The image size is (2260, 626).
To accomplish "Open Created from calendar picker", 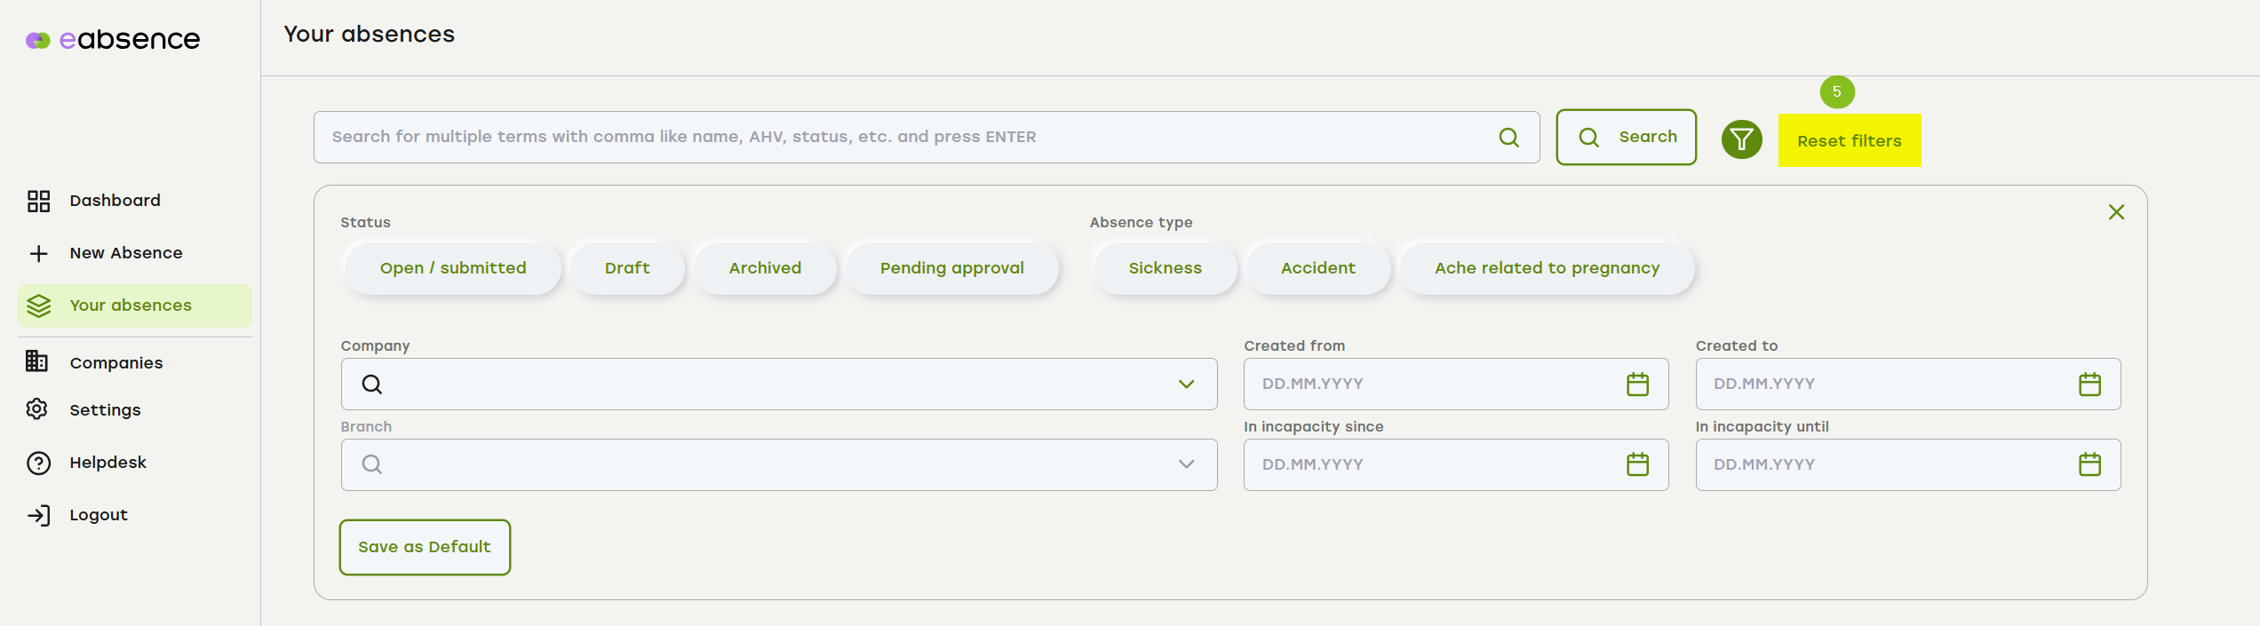I will pos(1637,384).
